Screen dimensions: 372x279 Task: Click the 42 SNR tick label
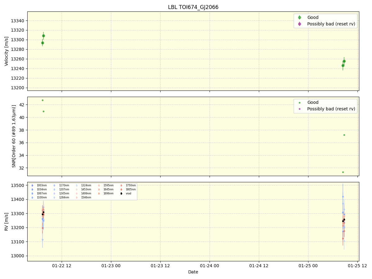pyautogui.click(x=22, y=105)
